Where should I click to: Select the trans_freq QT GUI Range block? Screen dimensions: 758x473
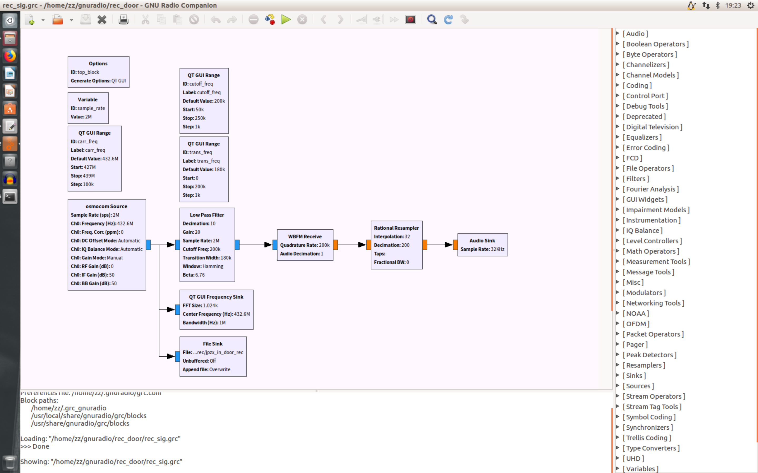[204, 169]
